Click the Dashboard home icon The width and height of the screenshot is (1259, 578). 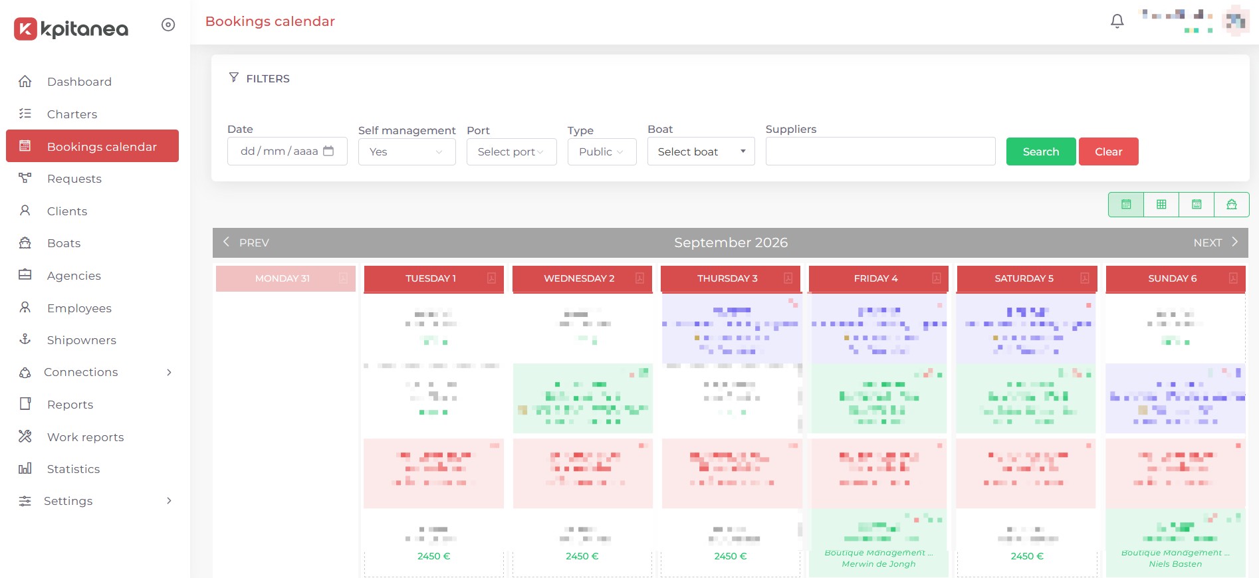(x=25, y=81)
